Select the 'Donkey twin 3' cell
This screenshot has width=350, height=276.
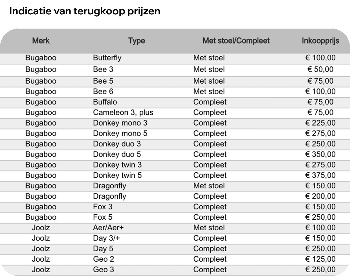click(117, 164)
